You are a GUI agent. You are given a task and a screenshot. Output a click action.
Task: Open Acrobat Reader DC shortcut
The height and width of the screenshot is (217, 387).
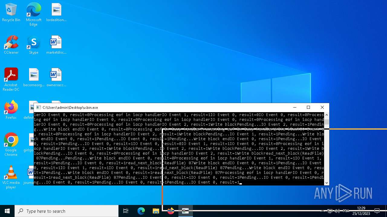click(x=11, y=80)
